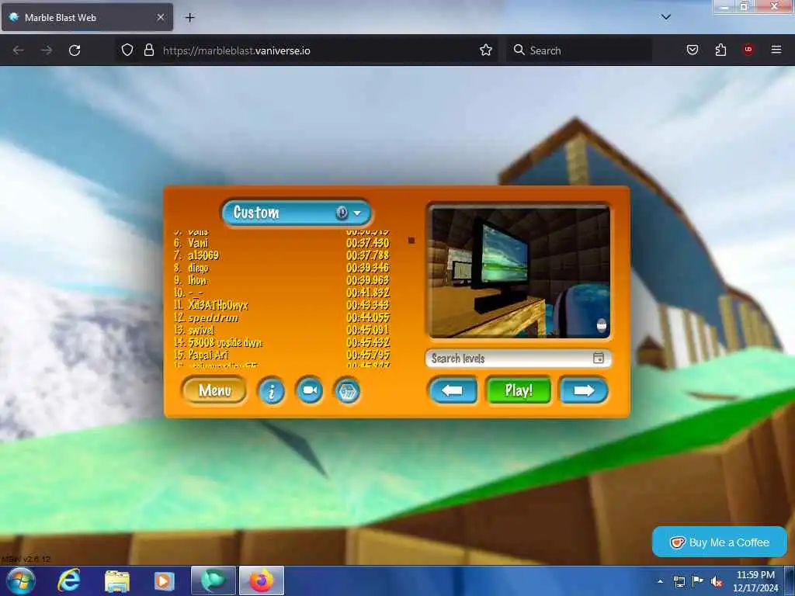Click the replay camera icon
The height and width of the screenshot is (596, 795).
click(310, 390)
